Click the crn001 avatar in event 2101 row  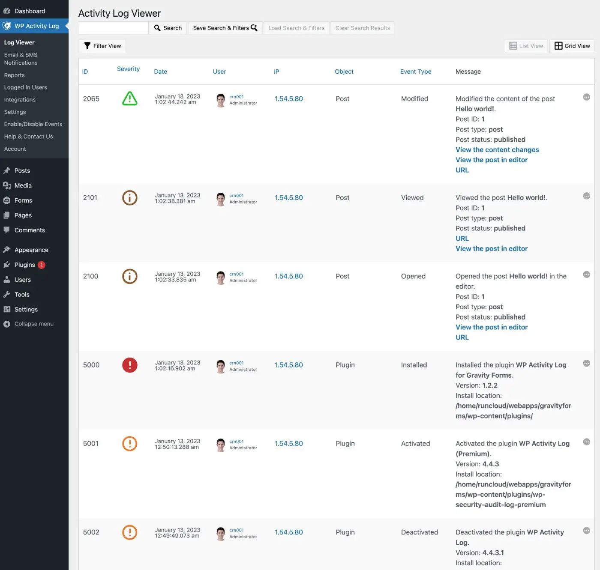(x=221, y=199)
